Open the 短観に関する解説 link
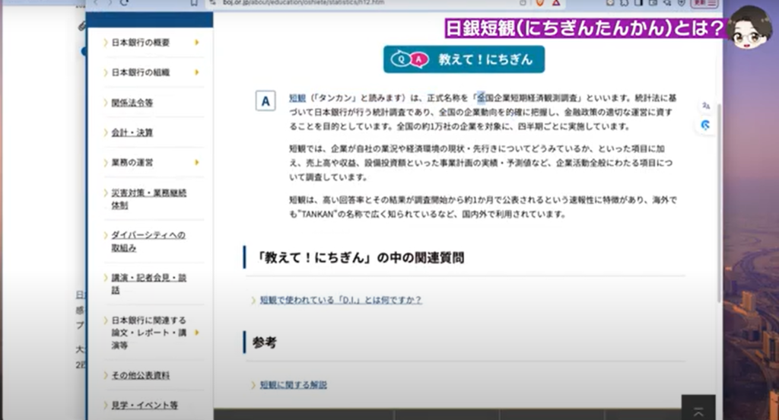This screenshot has width=779, height=420. point(293,385)
